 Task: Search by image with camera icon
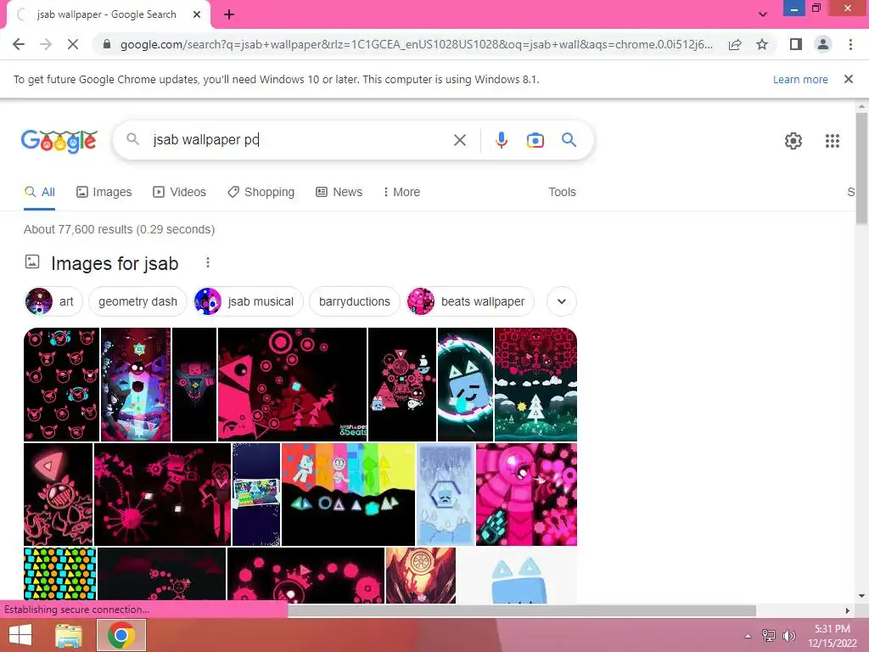(x=535, y=140)
